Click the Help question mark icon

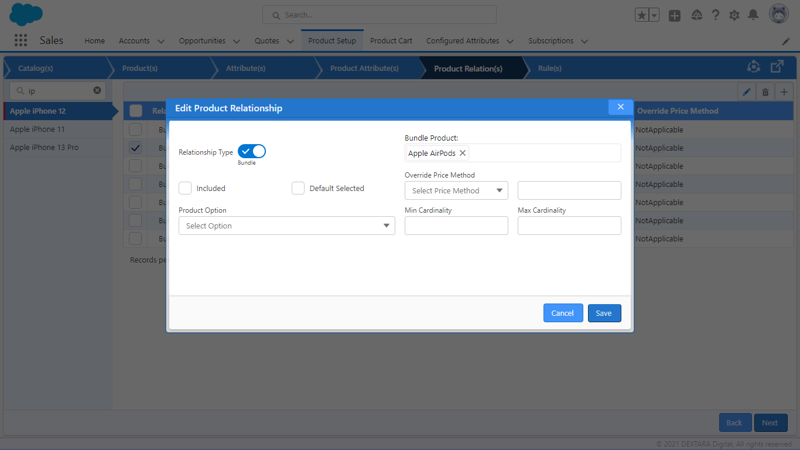coord(715,15)
